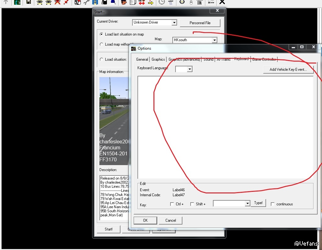Click the computer mouse icon in toolbar
This screenshot has height=250, width=322.
(x=191, y=2)
